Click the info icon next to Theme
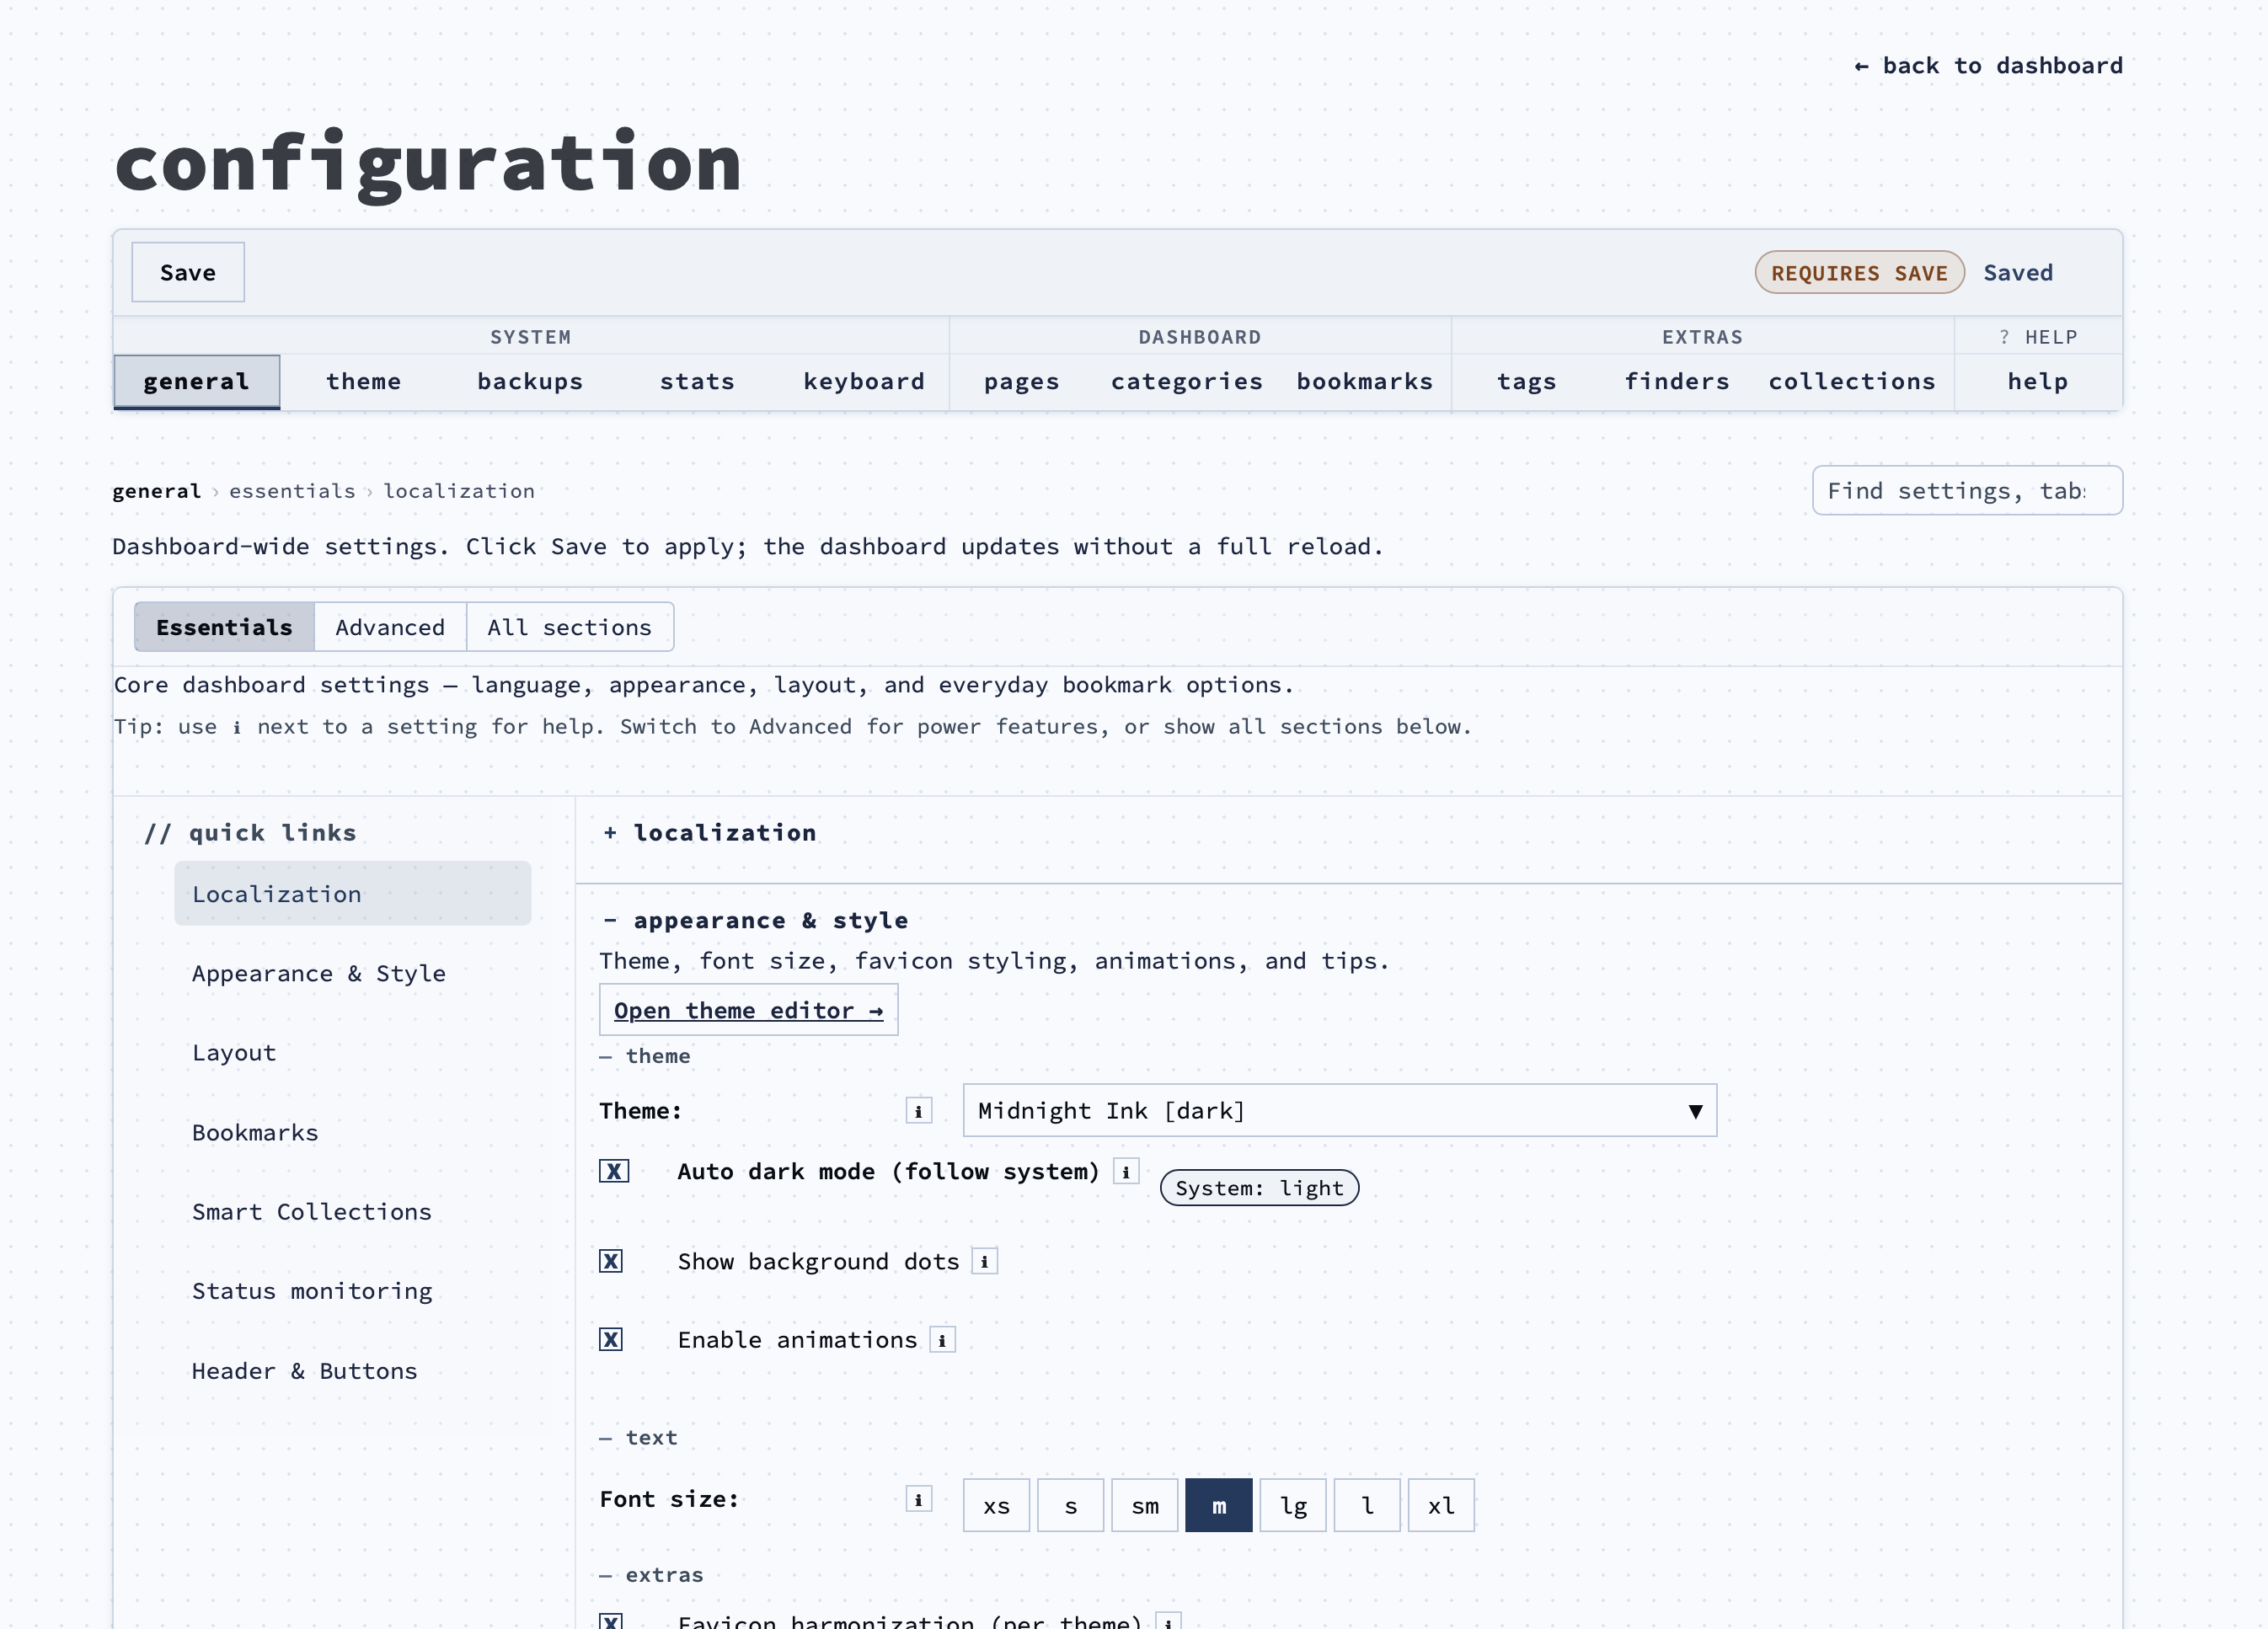Viewport: 2268px width, 1629px height. [918, 1111]
